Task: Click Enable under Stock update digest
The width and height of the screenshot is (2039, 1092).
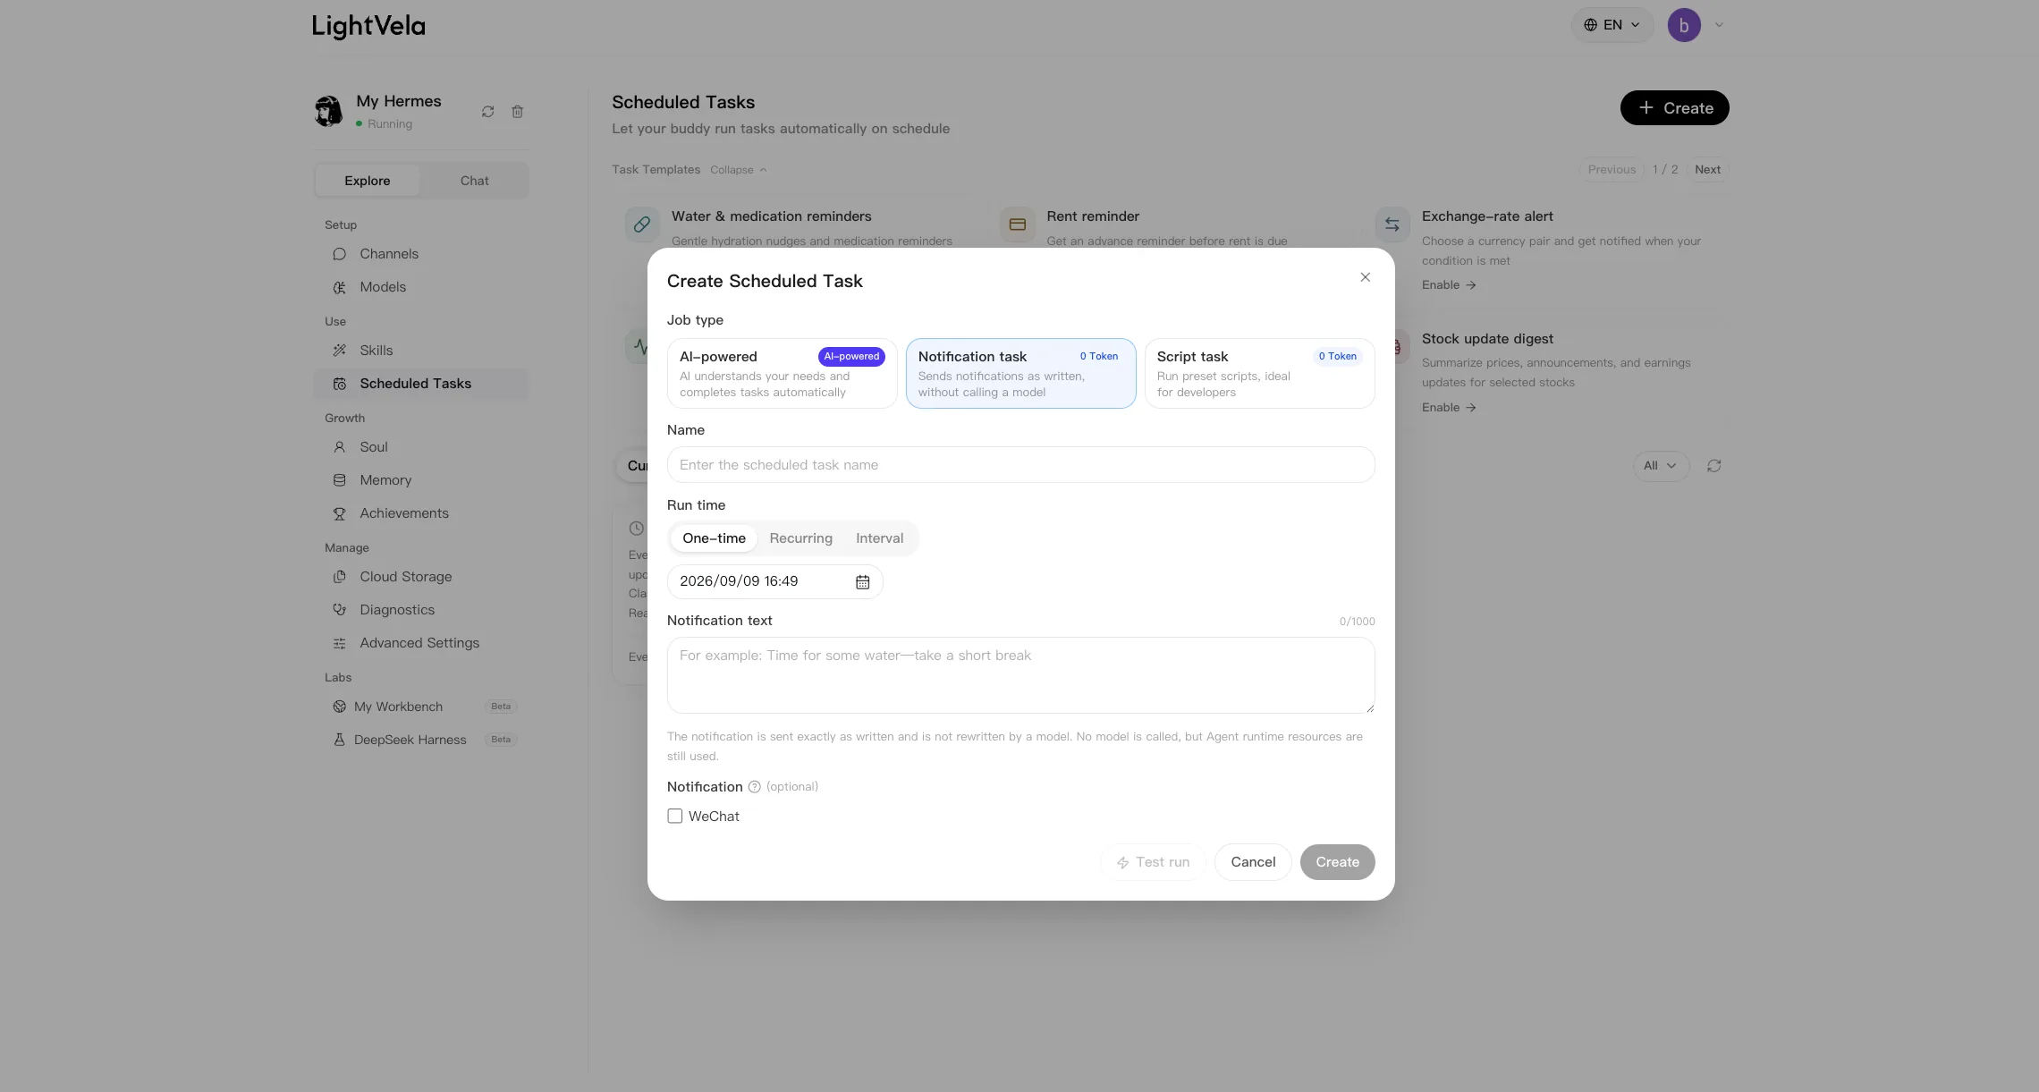Action: point(1449,408)
